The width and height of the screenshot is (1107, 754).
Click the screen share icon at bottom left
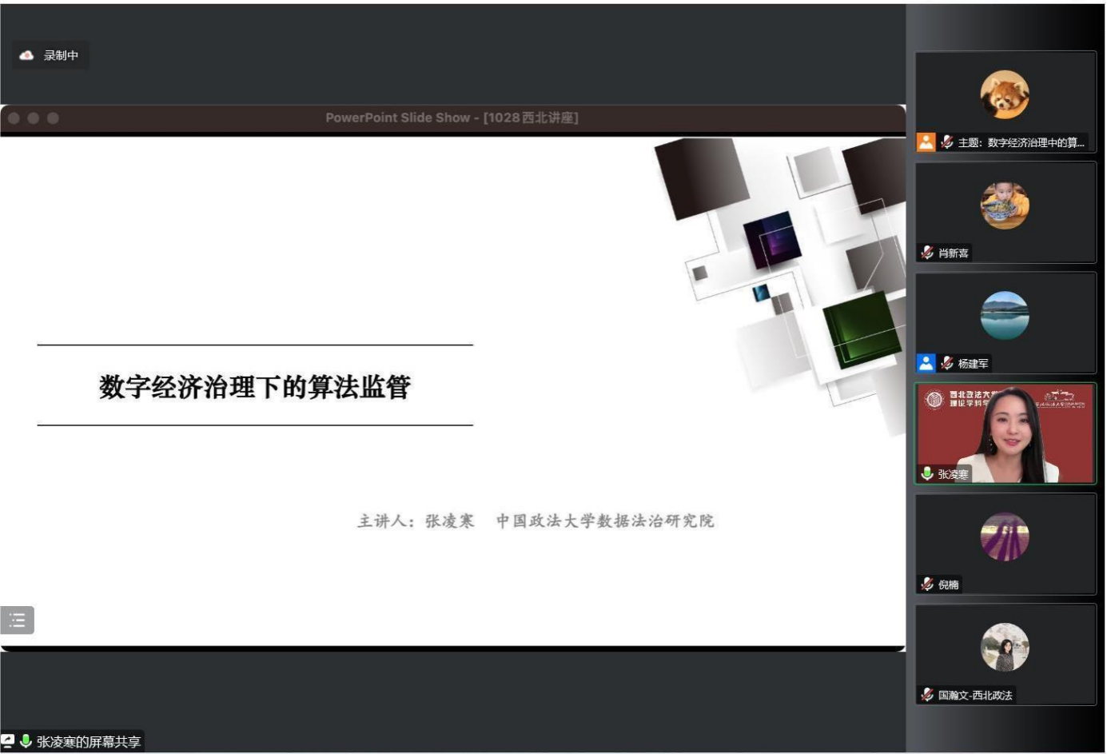click(8, 741)
